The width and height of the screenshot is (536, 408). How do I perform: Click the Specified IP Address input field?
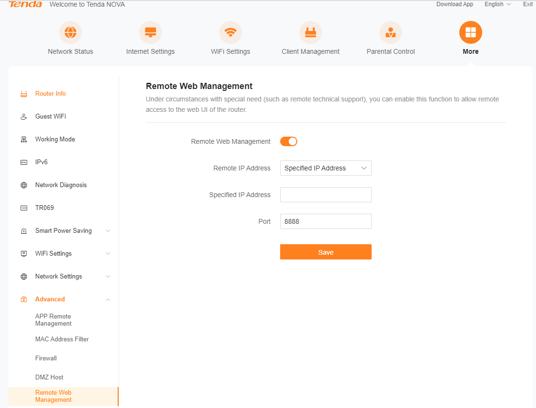pyautogui.click(x=326, y=195)
